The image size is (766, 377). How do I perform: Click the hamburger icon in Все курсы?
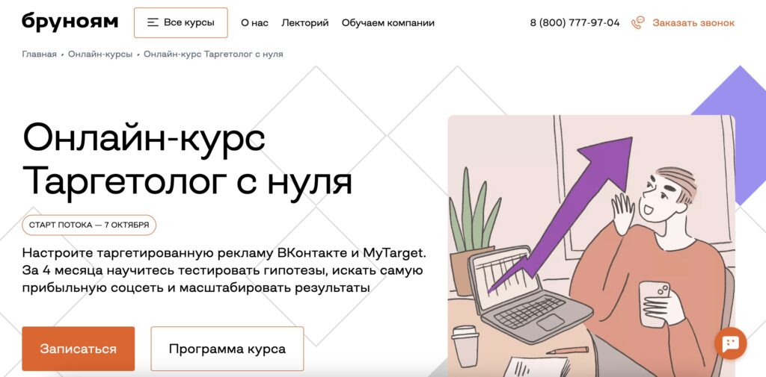click(153, 22)
